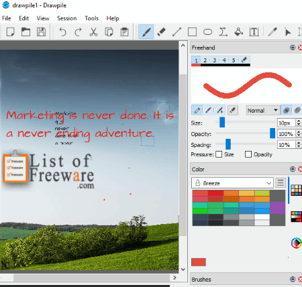Switch to color palette swatches tab

(x=296, y=190)
